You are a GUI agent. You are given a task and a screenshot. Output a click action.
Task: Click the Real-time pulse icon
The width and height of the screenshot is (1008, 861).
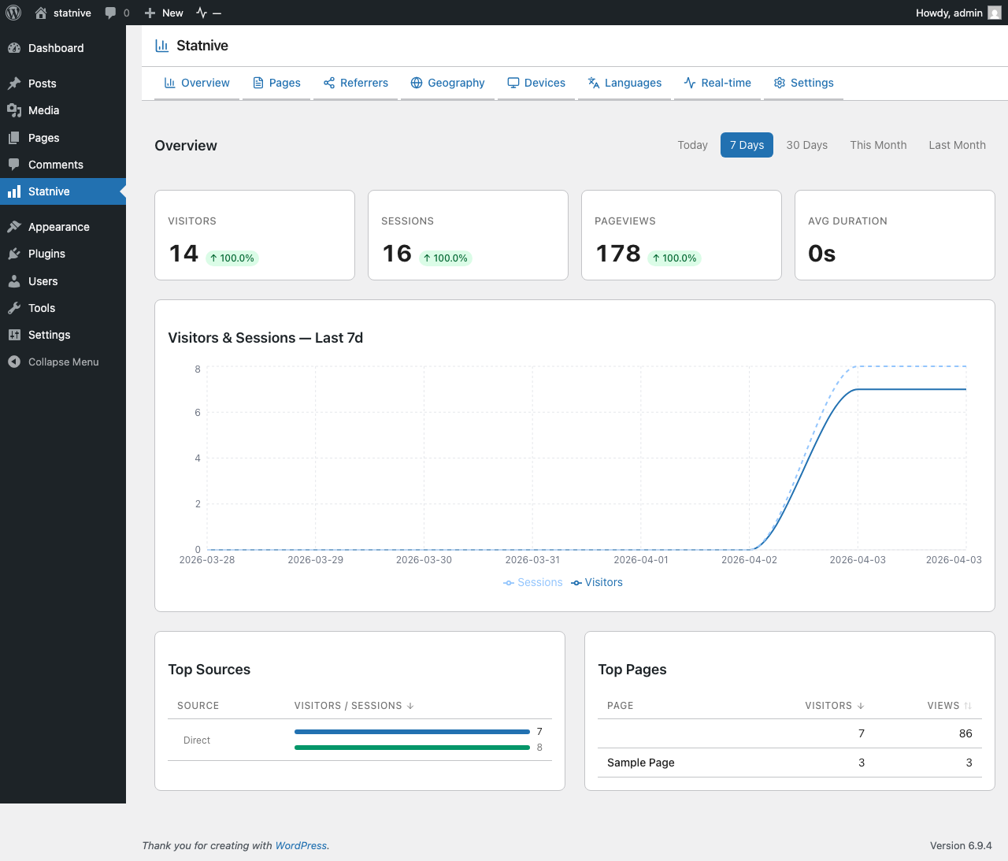pos(688,83)
